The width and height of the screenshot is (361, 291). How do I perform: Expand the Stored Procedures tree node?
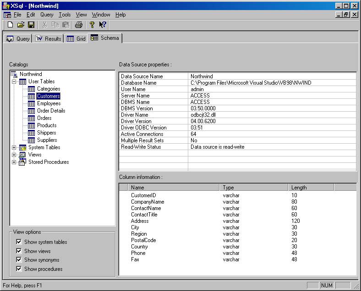(14, 162)
